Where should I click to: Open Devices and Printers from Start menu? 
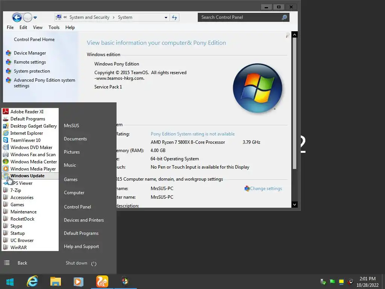(x=84, y=220)
